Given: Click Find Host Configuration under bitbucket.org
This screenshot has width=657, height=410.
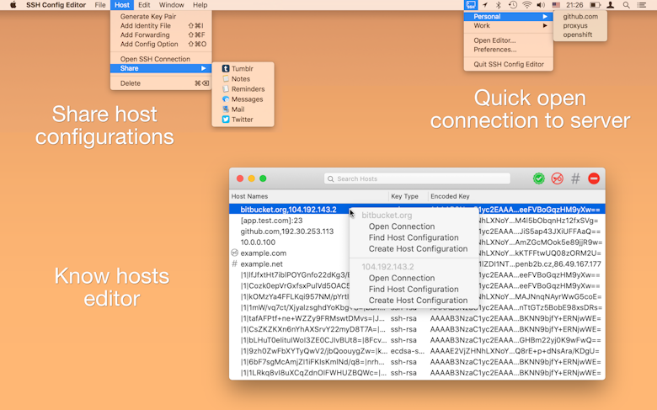Looking at the screenshot, I should pyautogui.click(x=414, y=237).
